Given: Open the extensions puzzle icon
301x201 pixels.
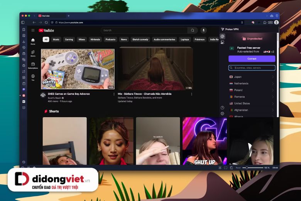Looking at the screenshot, I should click(265, 22).
